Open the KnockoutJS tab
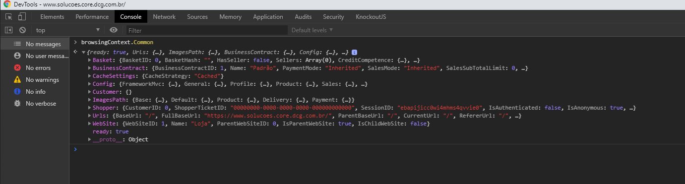685x184 pixels. tap(371, 17)
